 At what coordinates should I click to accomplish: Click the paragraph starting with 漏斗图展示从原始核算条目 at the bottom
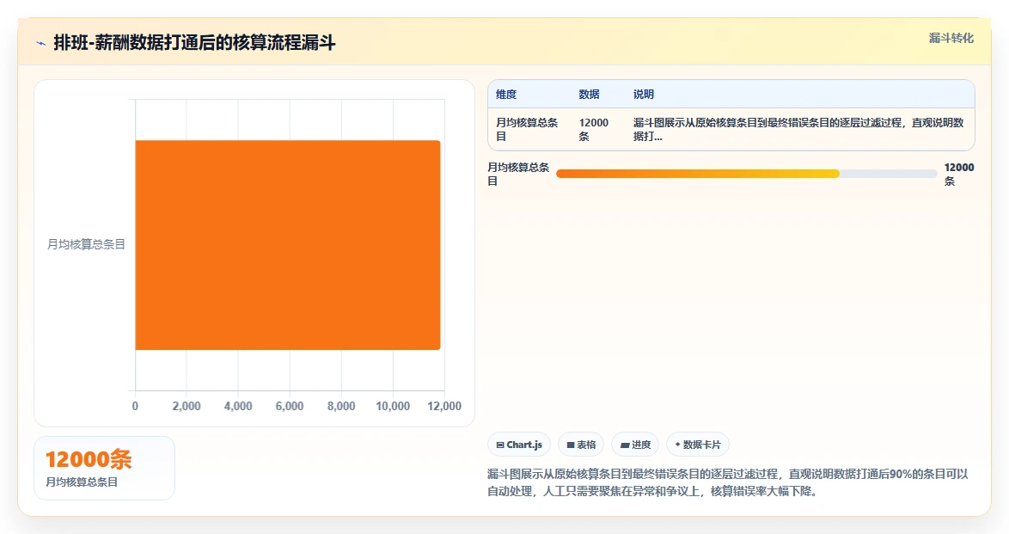tap(728, 482)
